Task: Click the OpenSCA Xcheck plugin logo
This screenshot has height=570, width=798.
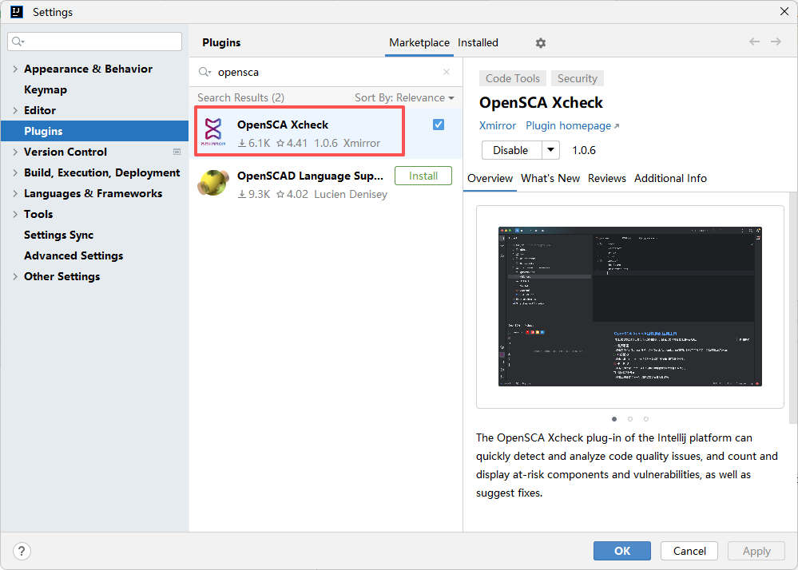Action: [213, 131]
